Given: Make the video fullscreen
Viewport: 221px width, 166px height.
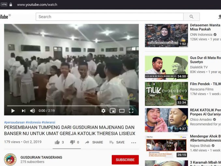Looking at the screenshot, I should [x=131, y=111].
